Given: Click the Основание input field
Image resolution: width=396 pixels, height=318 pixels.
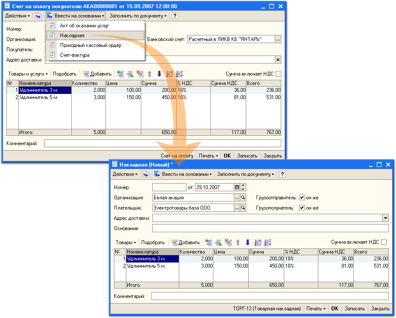Looking at the screenshot, I should tap(270, 228).
